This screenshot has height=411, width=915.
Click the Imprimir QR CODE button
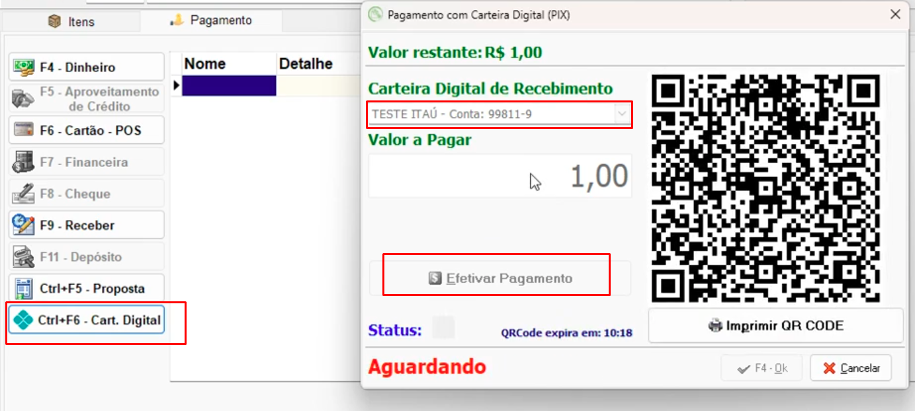(x=775, y=325)
